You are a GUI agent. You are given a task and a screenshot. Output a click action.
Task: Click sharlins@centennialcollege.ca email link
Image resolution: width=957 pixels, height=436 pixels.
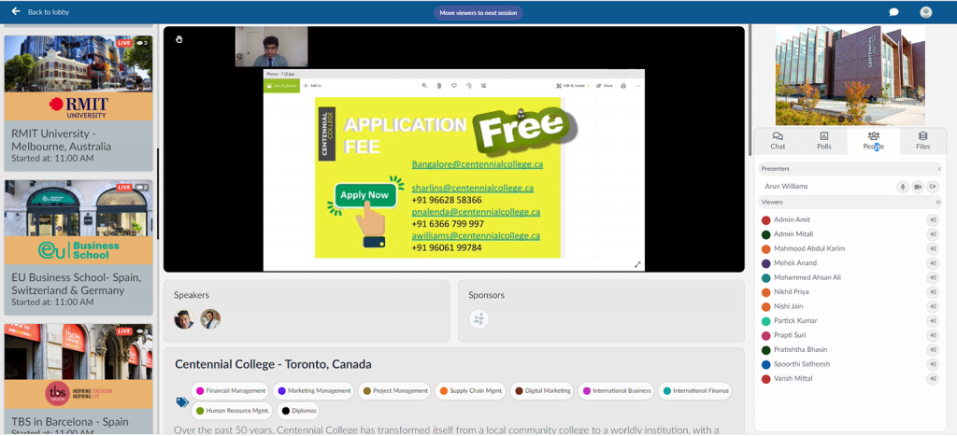pyautogui.click(x=472, y=188)
